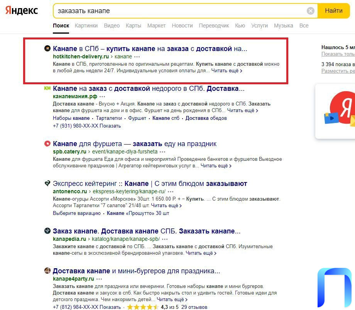Open result 'Доставка канапе и мини-бургеров'

coord(137,271)
